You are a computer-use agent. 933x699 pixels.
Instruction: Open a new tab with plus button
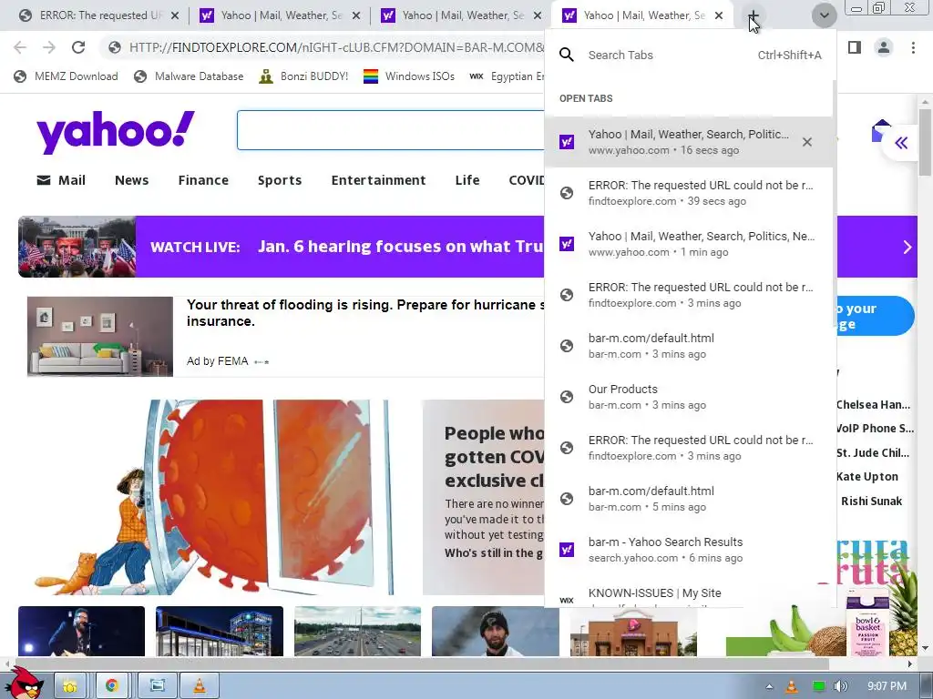(x=754, y=15)
